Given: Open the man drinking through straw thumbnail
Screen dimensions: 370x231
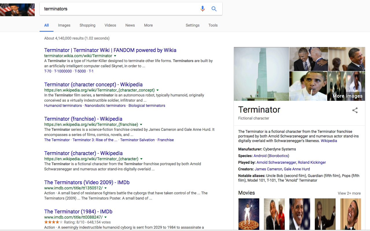Looking at the screenshot, I should pos(308,86).
